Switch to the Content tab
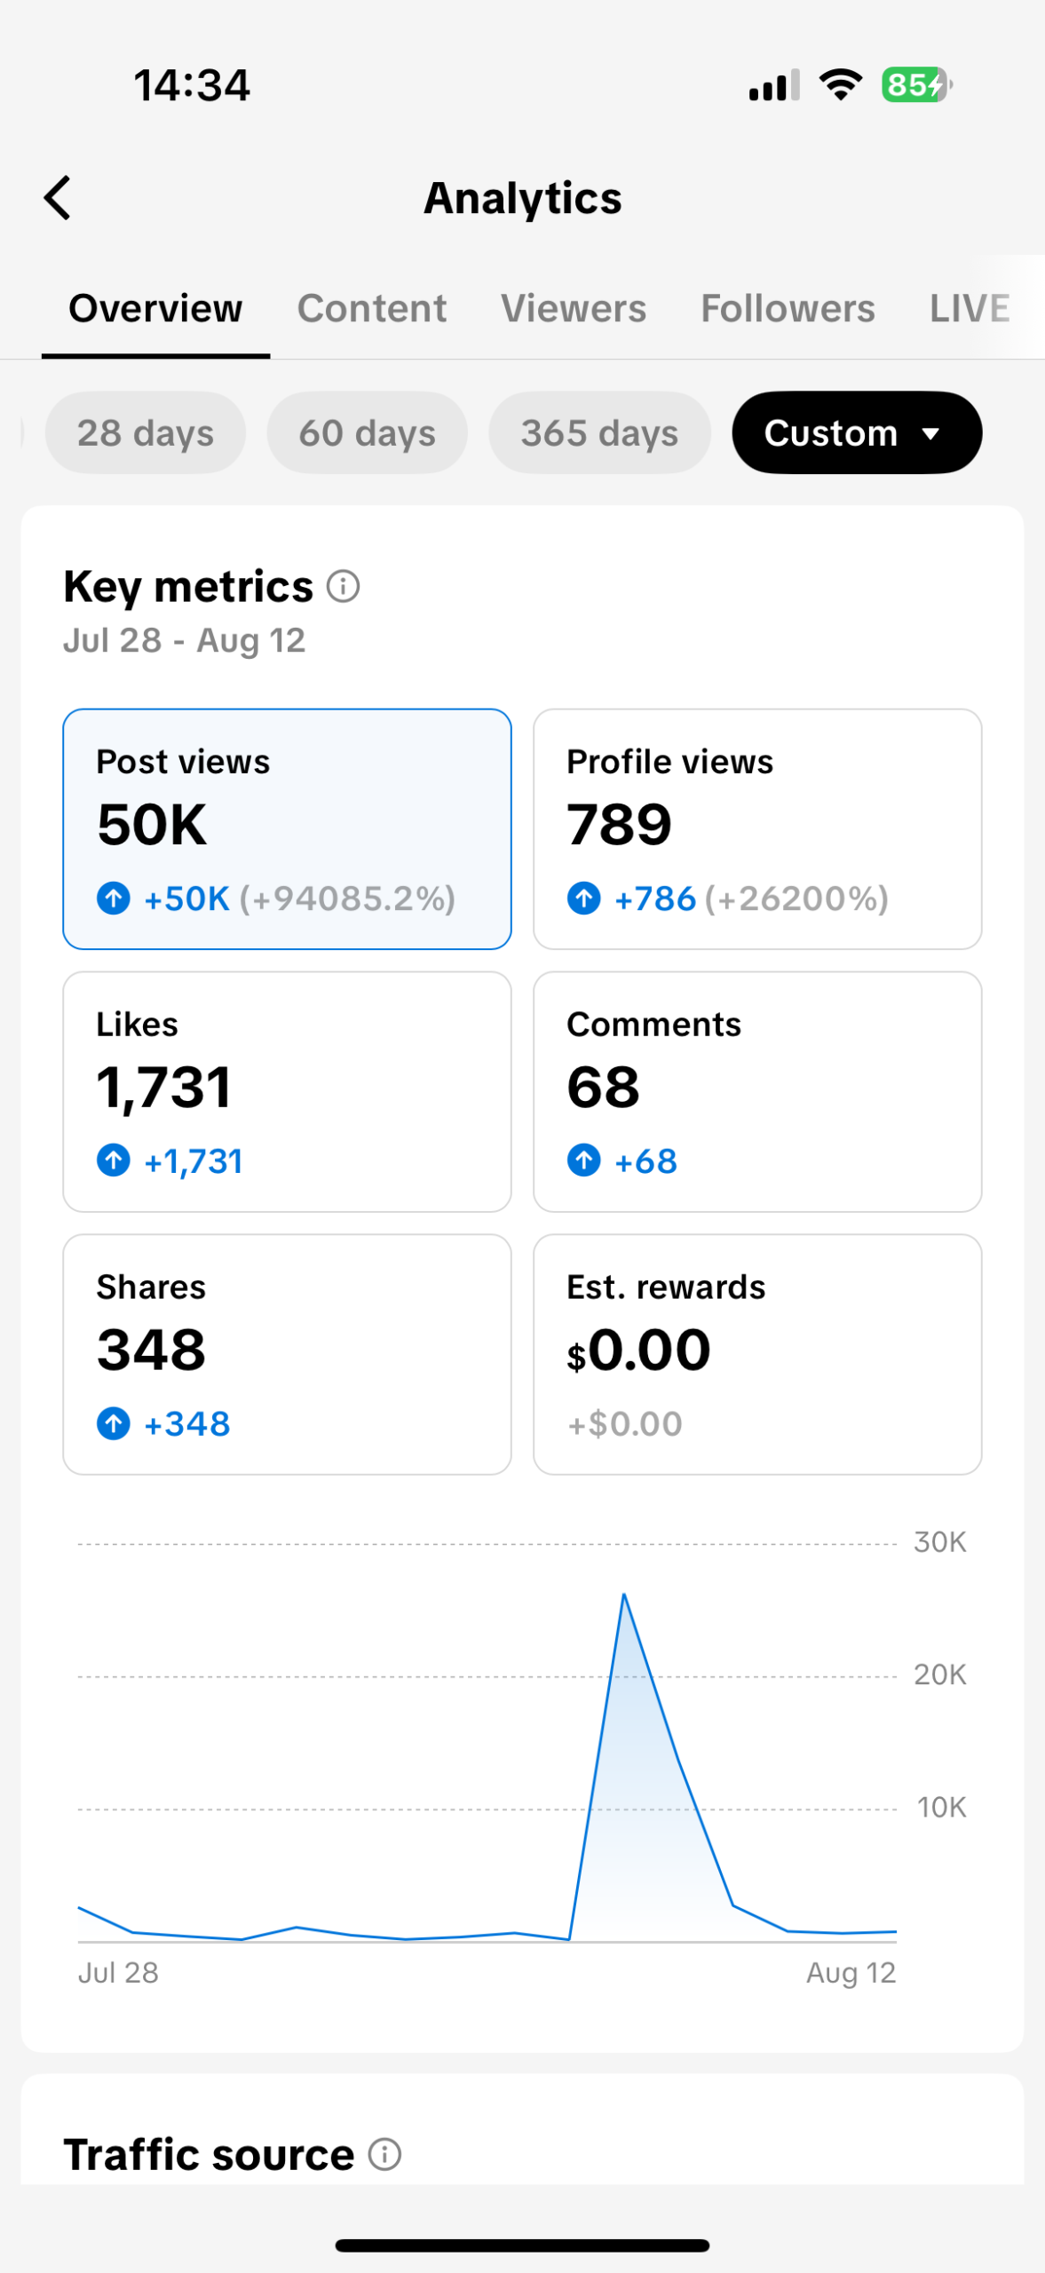The width and height of the screenshot is (1045, 2273). pos(372,308)
